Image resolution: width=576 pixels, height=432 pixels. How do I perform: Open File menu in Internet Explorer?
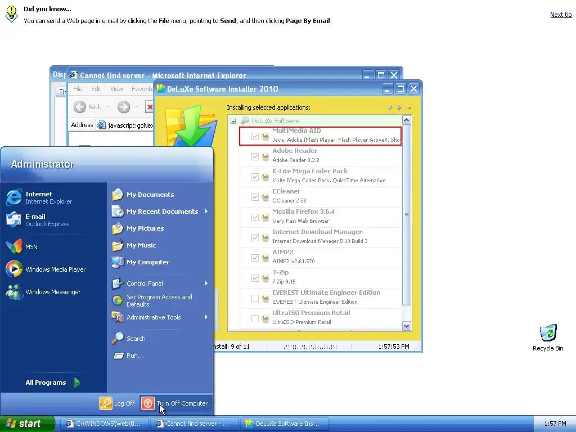point(78,89)
